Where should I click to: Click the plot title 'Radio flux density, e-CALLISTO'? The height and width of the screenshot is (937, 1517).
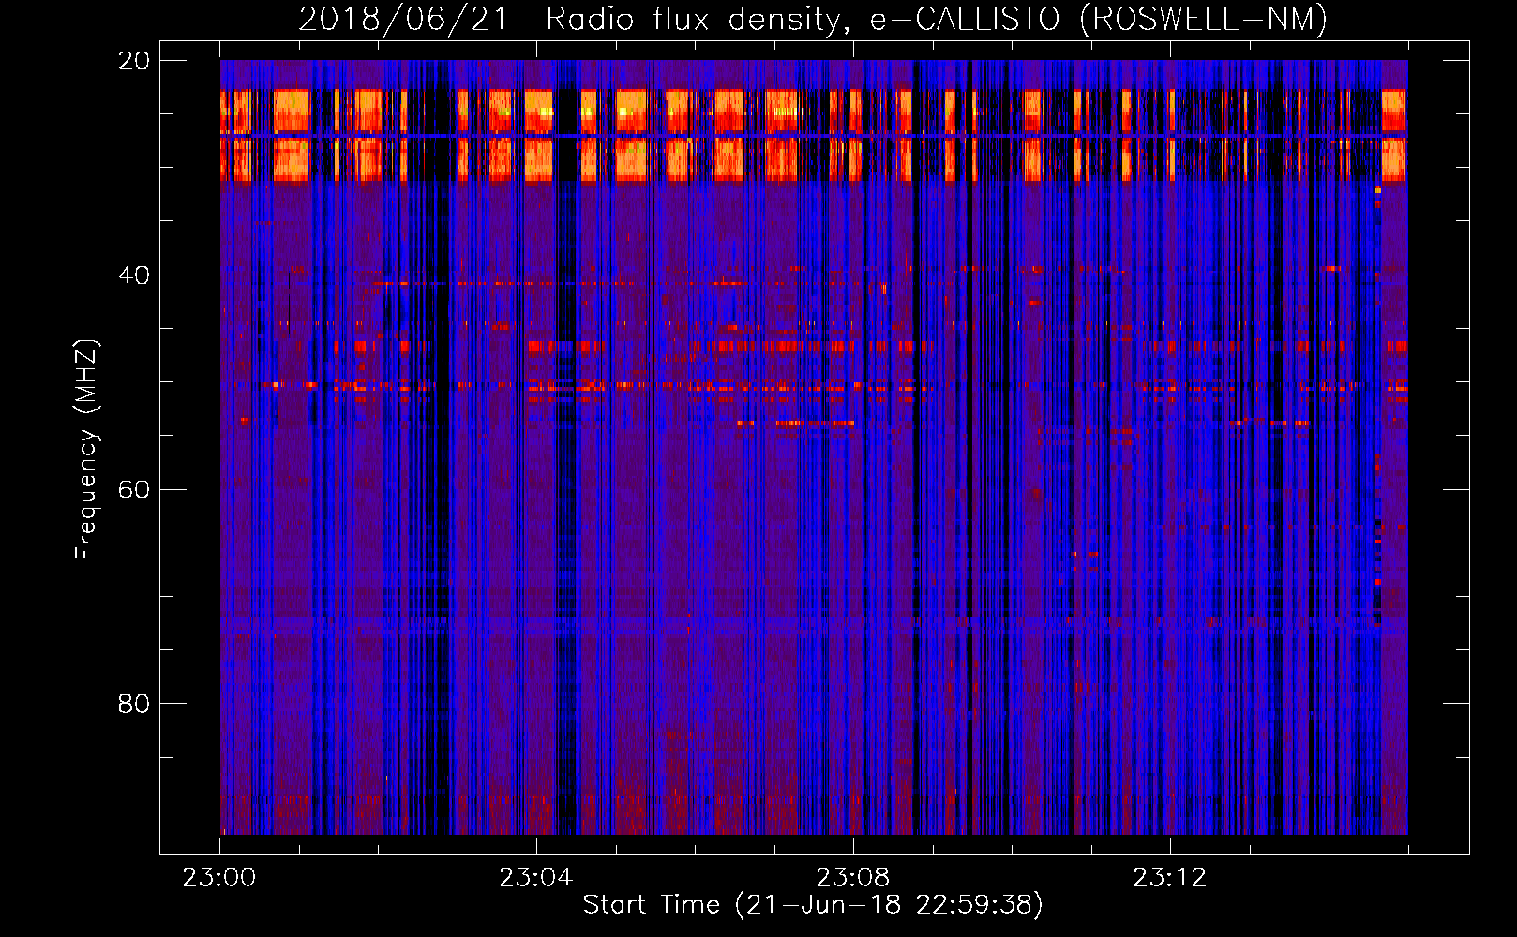click(804, 20)
